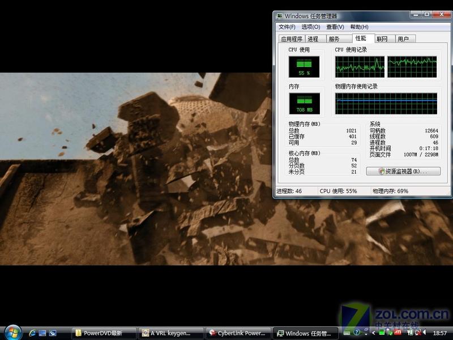Switch to the 应用程序 tab
The width and height of the screenshot is (453, 340).
click(x=292, y=39)
